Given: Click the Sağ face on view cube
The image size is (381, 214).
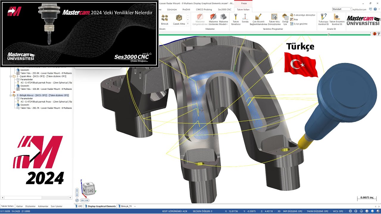Looking at the screenshot, I should (x=90, y=191).
